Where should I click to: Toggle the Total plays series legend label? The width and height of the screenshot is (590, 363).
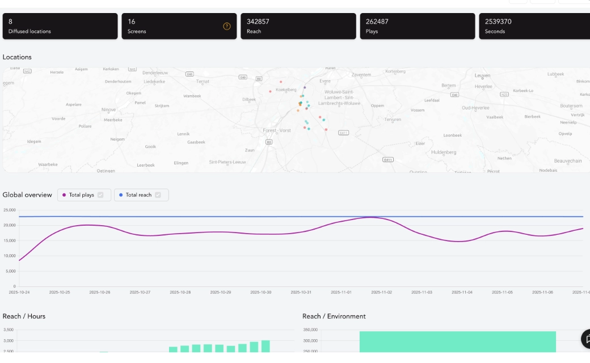(82, 195)
